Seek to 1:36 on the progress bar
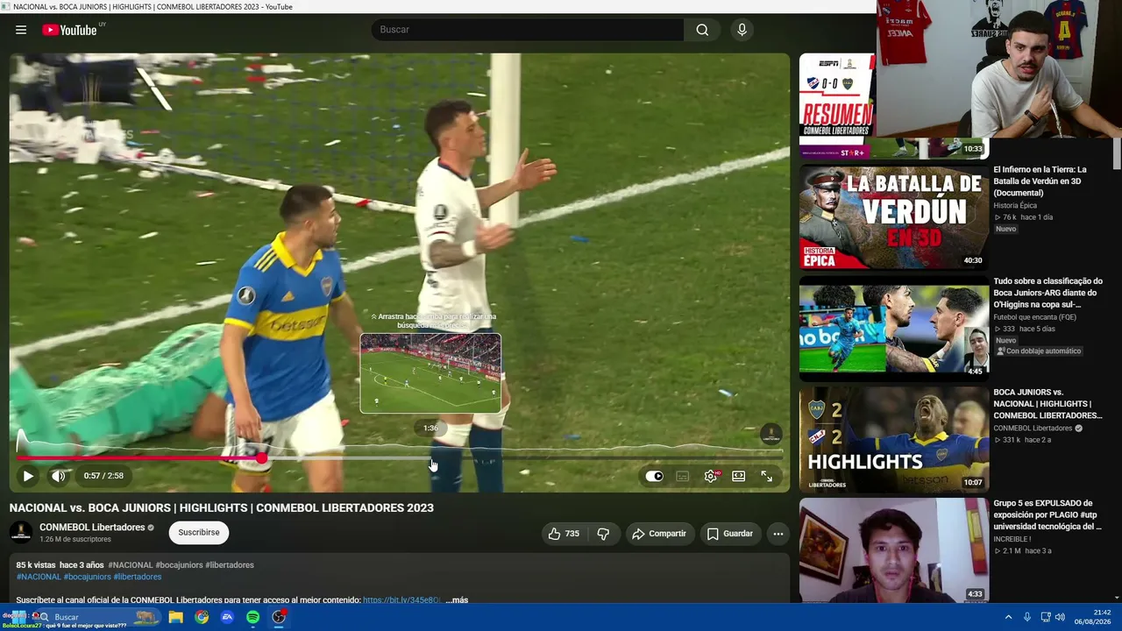The height and width of the screenshot is (631, 1122). click(x=430, y=457)
